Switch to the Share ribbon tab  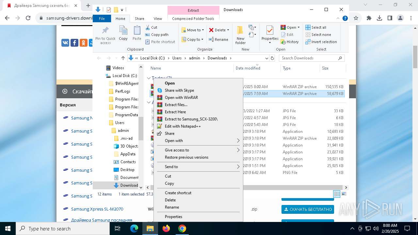tap(139, 19)
